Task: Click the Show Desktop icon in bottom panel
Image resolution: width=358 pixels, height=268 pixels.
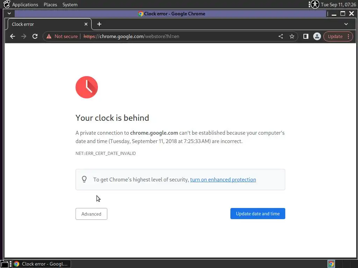Action: pos(4,264)
